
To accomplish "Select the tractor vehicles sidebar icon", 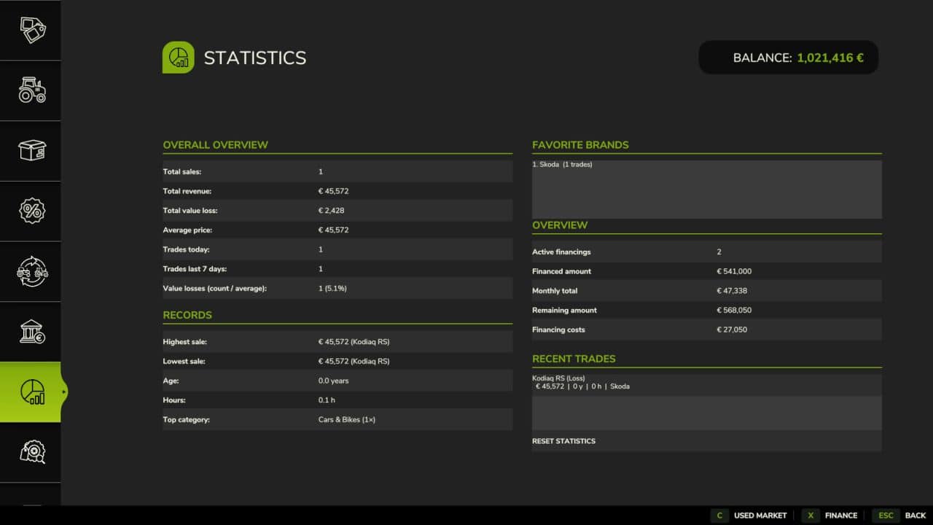I will tap(32, 90).
